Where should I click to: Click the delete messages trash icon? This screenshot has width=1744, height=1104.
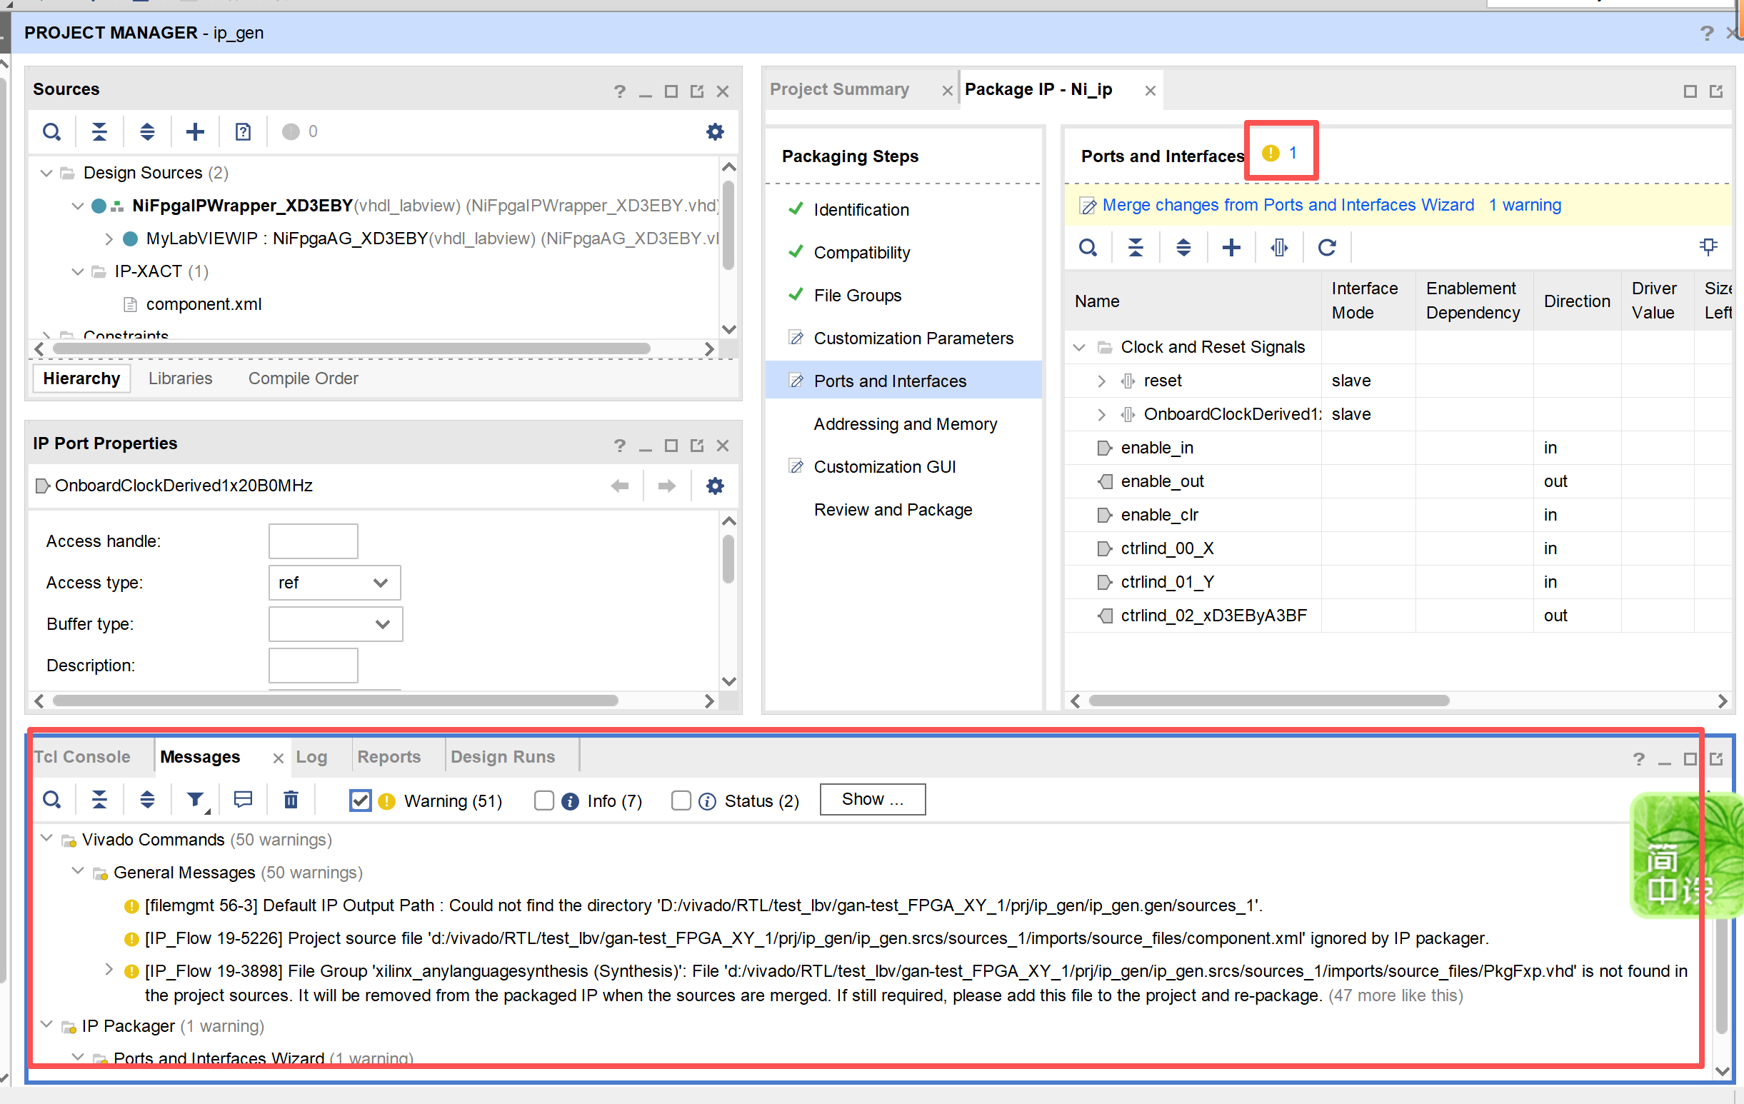tap(291, 800)
